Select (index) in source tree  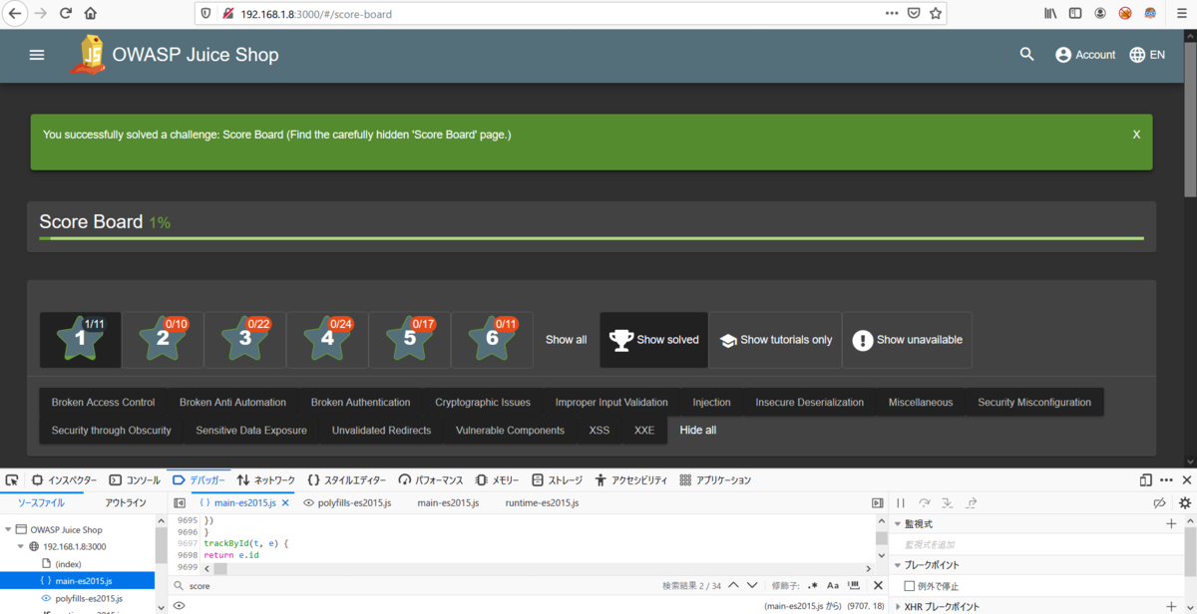[68, 563]
